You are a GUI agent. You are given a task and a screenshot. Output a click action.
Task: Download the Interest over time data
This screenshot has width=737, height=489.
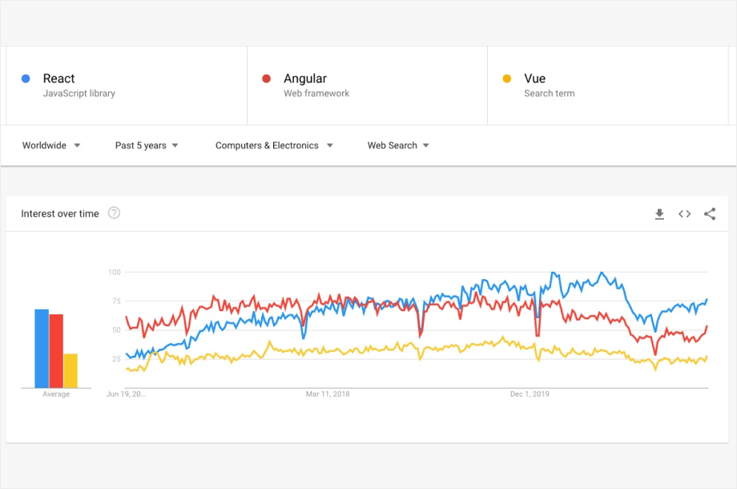(x=659, y=214)
